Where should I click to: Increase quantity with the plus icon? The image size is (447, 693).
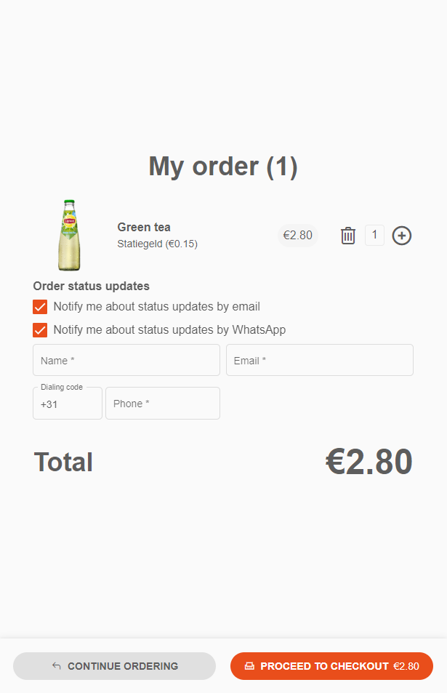click(x=401, y=236)
